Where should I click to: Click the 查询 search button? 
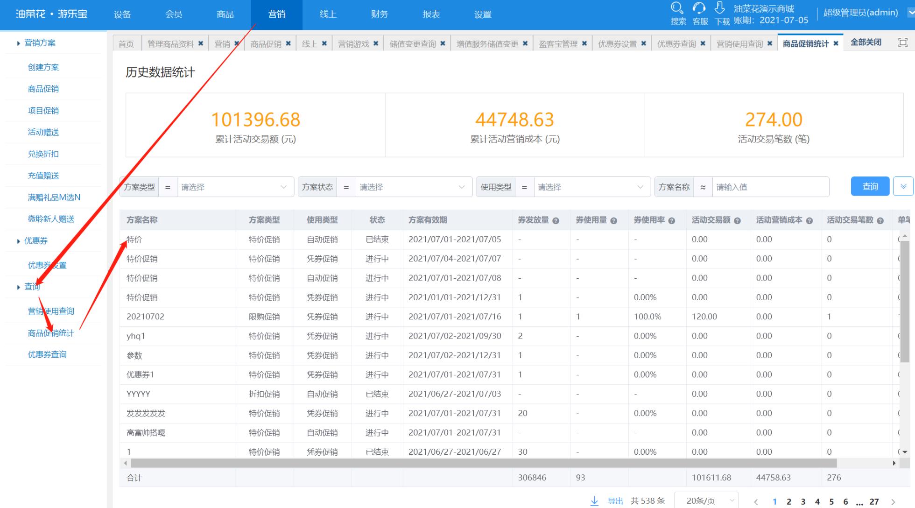pos(870,186)
